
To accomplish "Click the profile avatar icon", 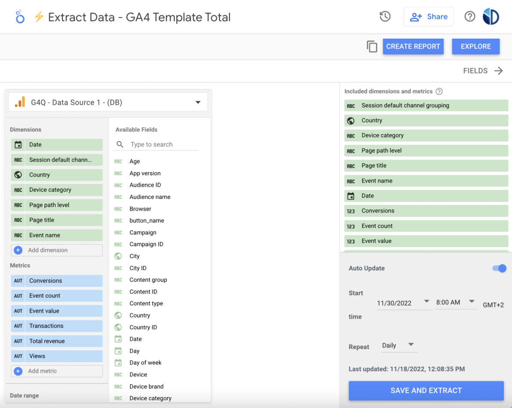I will click(x=491, y=16).
